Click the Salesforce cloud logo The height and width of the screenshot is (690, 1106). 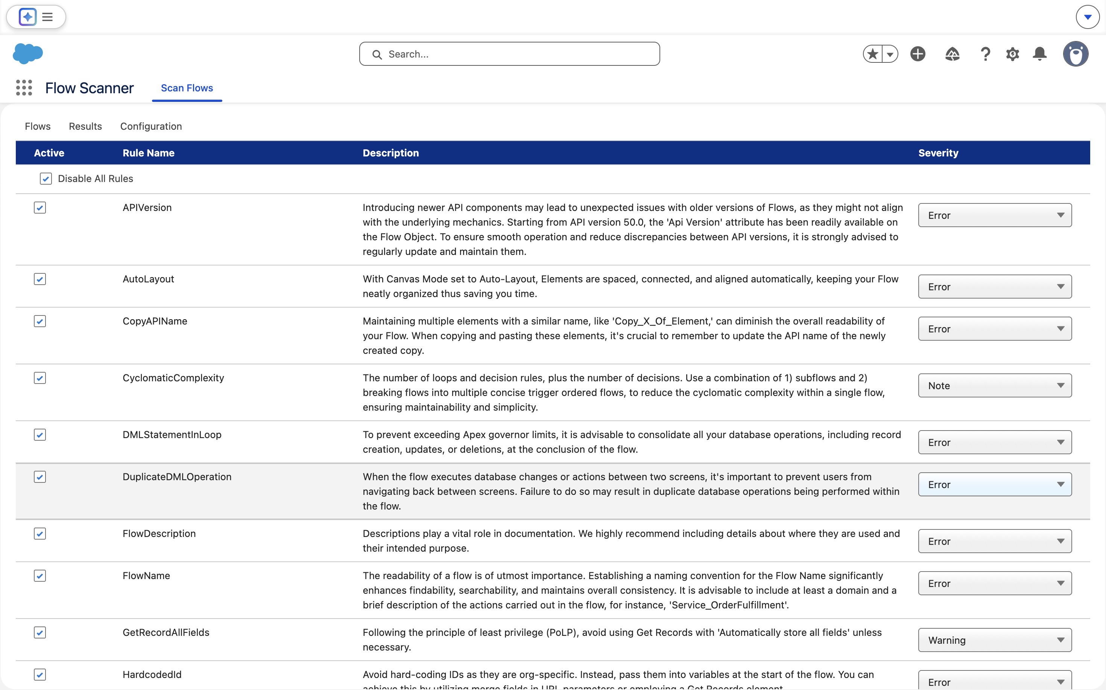[28, 53]
